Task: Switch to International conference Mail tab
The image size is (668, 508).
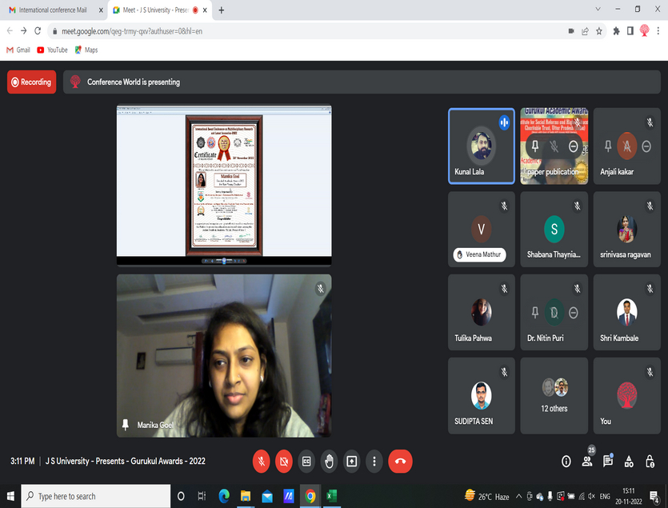Action: point(53,10)
